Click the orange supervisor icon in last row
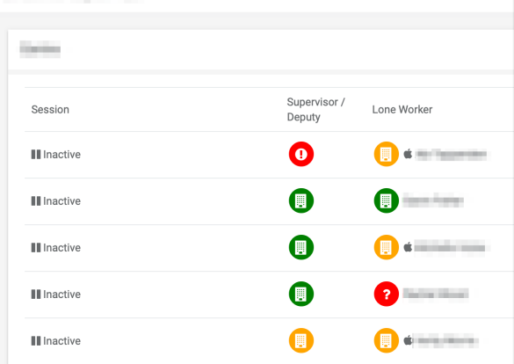Screen dimensions: 514x364 click(300, 340)
